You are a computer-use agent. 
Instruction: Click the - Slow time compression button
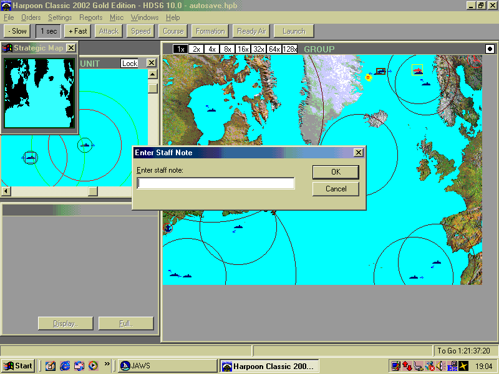point(17,31)
